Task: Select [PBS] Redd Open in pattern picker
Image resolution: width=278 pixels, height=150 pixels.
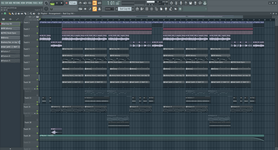Action: (10, 33)
